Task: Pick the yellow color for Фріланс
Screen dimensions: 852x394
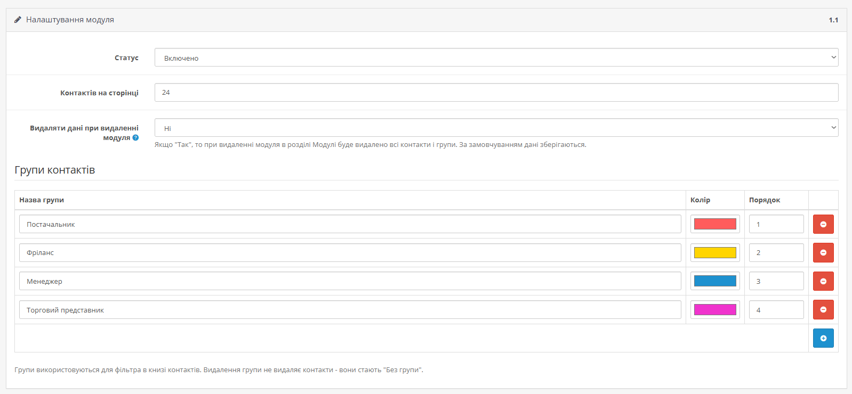Action: pos(715,252)
